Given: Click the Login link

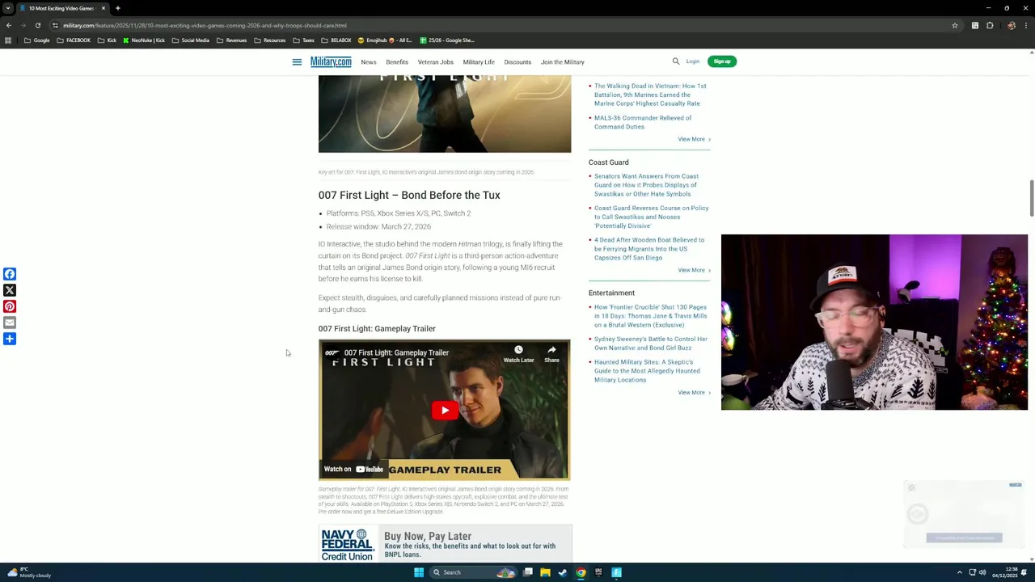Looking at the screenshot, I should click(x=693, y=61).
